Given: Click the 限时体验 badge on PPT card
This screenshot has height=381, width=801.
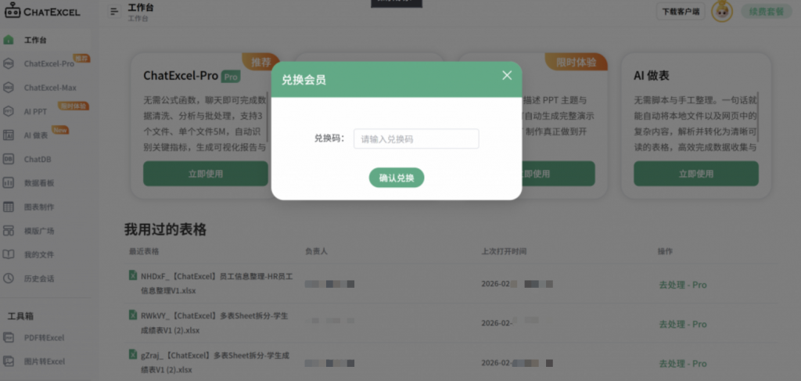Looking at the screenshot, I should coord(577,63).
